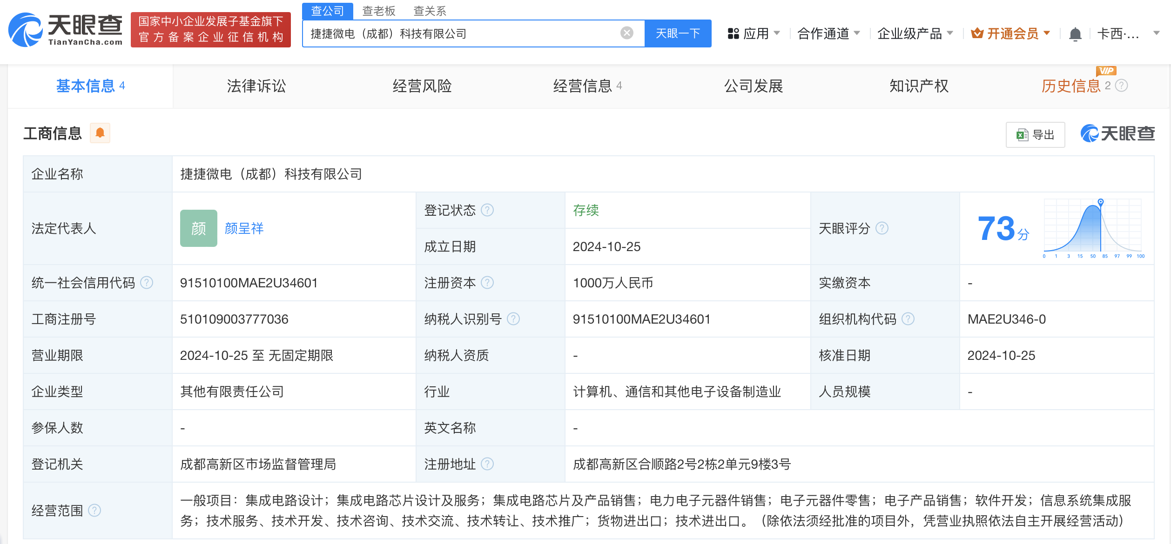Expand the 合作通道 dropdown
This screenshot has width=1171, height=544.
pyautogui.click(x=828, y=33)
